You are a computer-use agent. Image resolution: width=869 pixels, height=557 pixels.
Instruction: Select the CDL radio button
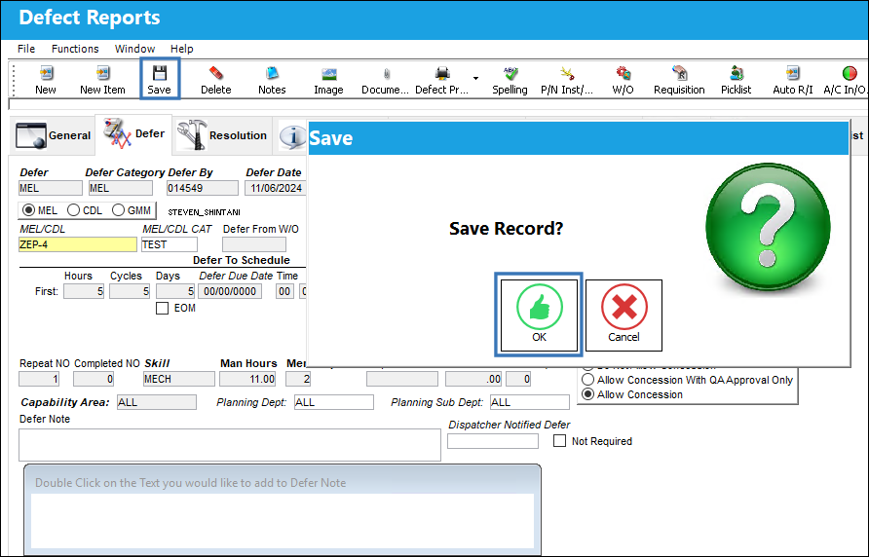[x=73, y=210]
